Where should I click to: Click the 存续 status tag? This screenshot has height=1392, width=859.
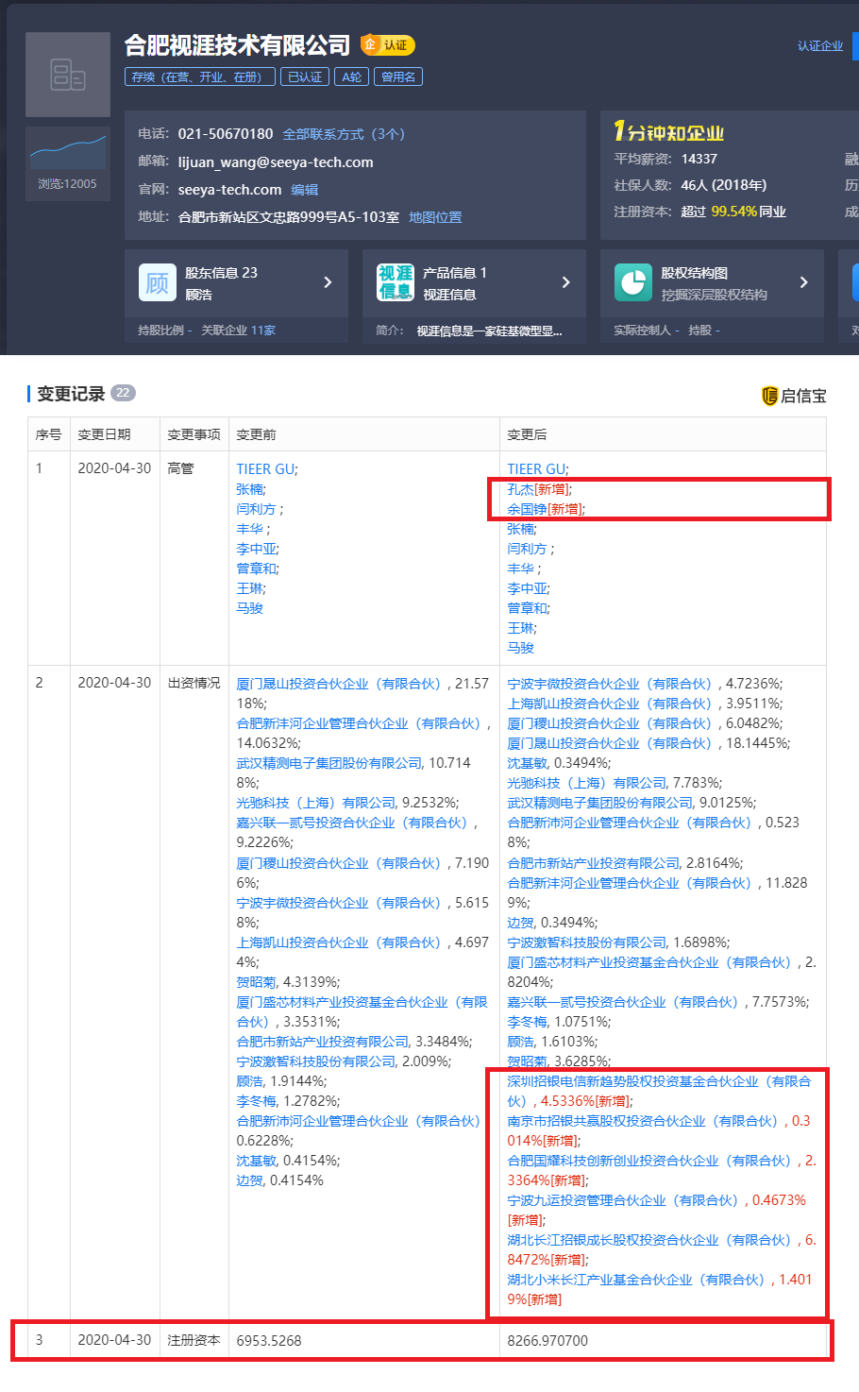[200, 76]
